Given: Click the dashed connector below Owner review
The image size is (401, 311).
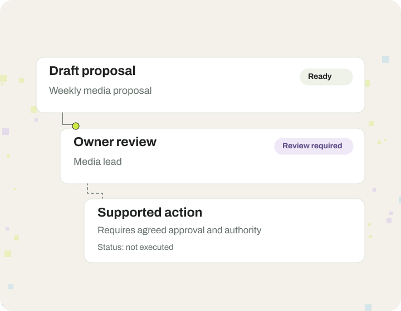Looking at the screenshot, I should click(x=95, y=191).
